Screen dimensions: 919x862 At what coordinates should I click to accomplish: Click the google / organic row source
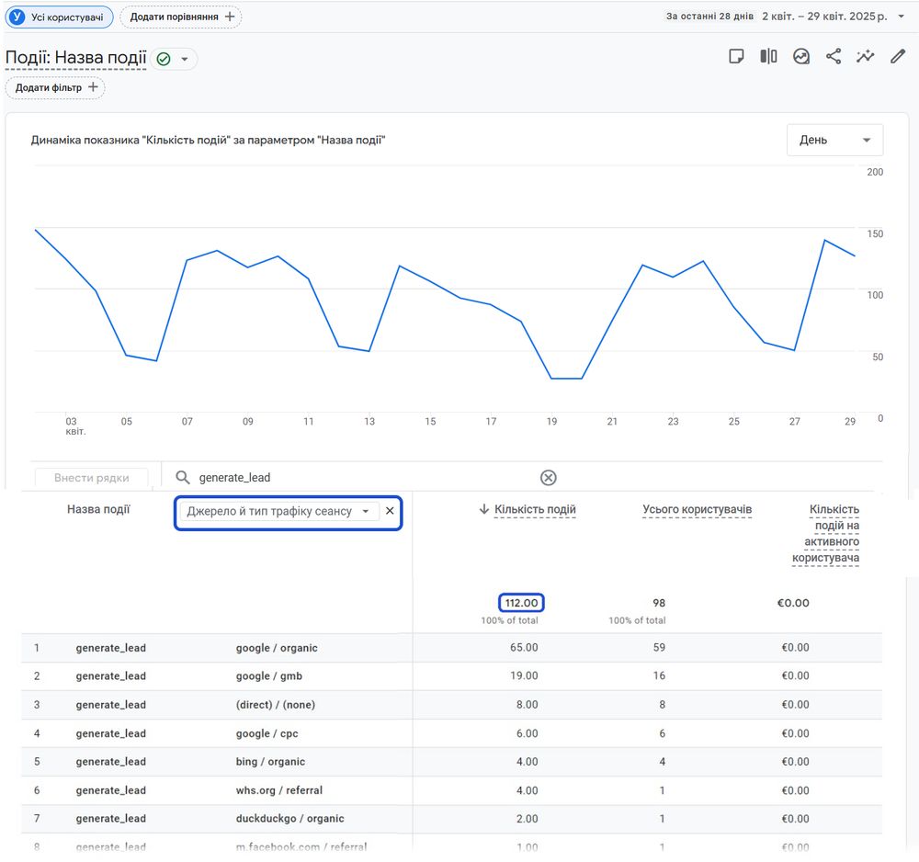tap(277, 648)
